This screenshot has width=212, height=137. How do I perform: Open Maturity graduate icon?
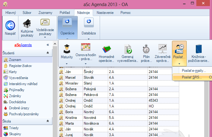pyautogui.click(x=67, y=49)
